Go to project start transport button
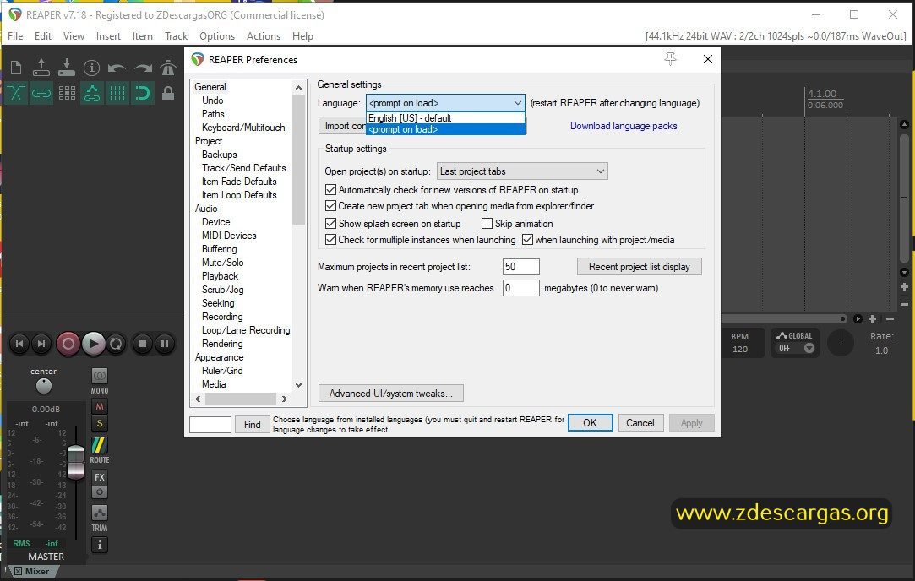 19,344
